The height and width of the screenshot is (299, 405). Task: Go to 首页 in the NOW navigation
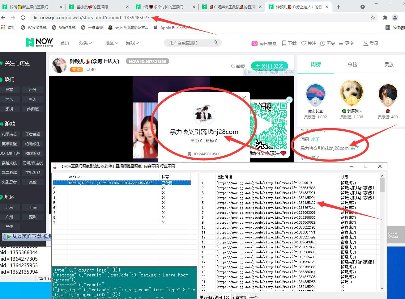pos(65,43)
